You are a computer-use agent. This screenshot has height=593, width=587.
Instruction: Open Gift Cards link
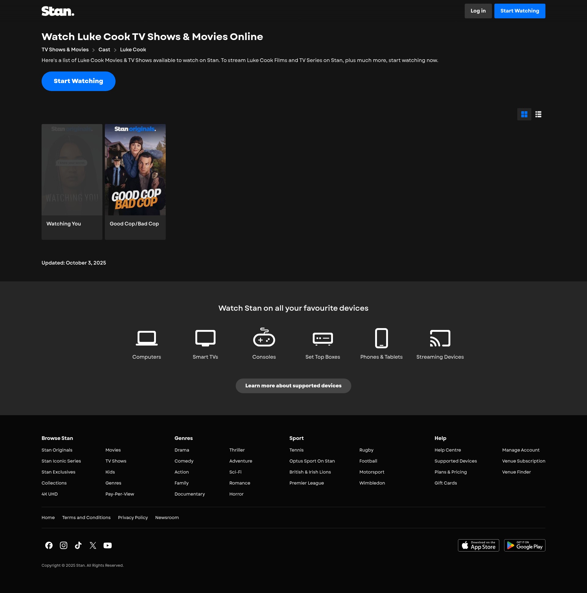[x=446, y=483]
